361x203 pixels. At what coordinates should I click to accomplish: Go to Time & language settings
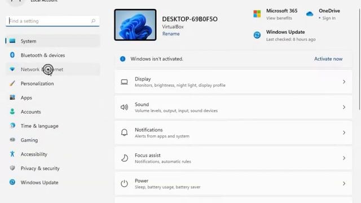52,126
